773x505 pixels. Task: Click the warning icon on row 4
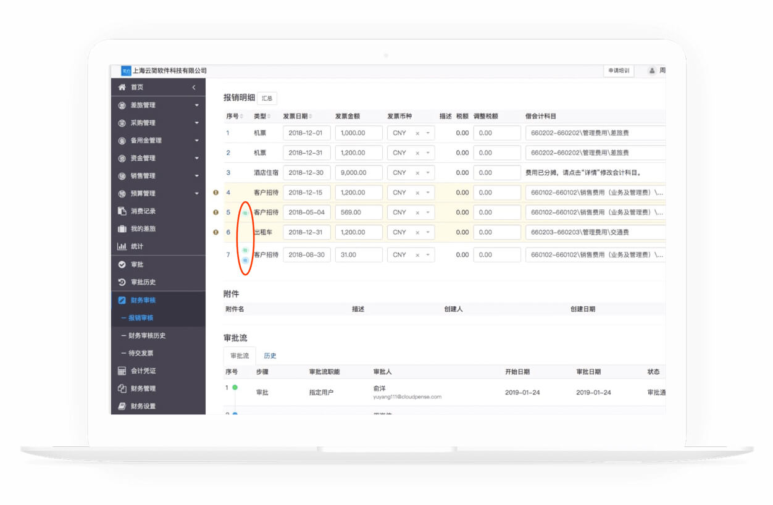(215, 193)
